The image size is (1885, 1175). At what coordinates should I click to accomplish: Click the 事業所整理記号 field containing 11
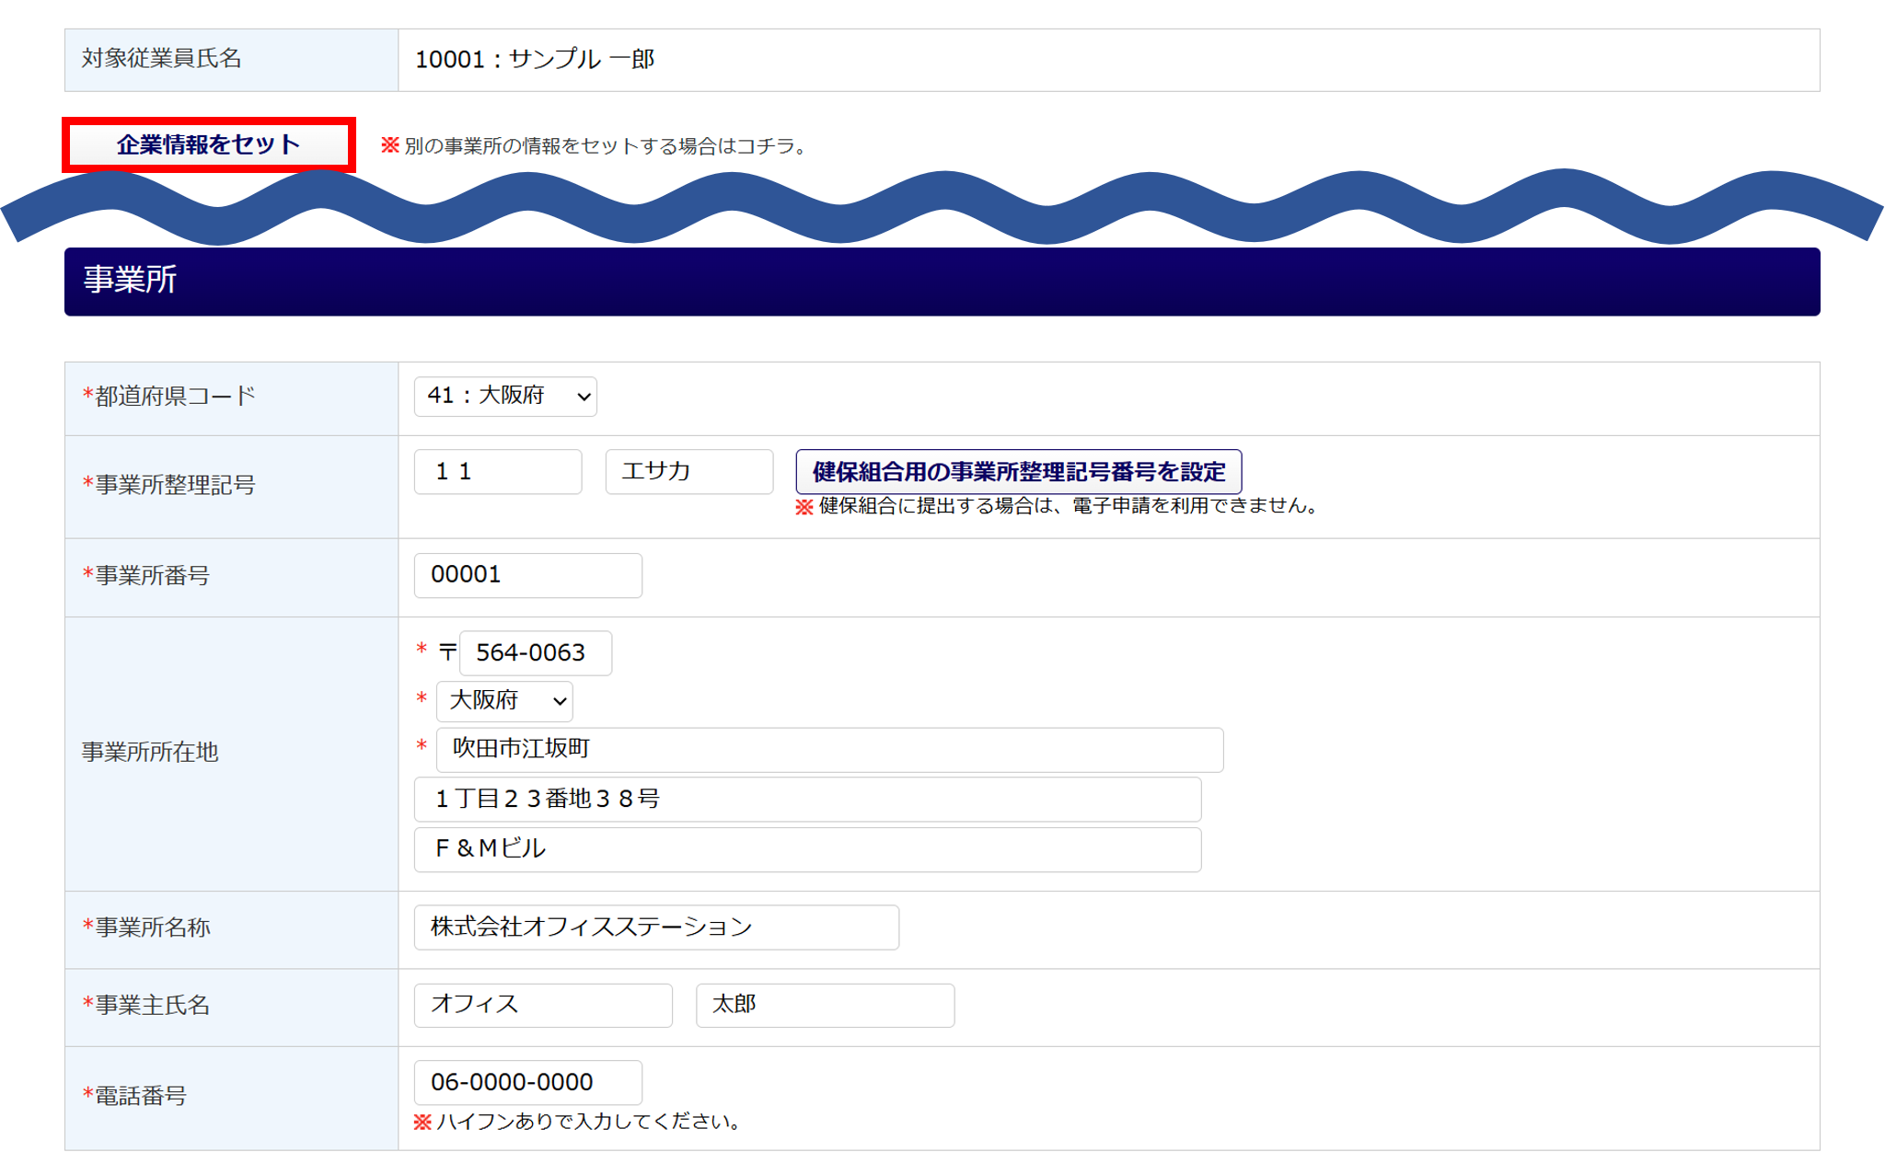(x=497, y=472)
